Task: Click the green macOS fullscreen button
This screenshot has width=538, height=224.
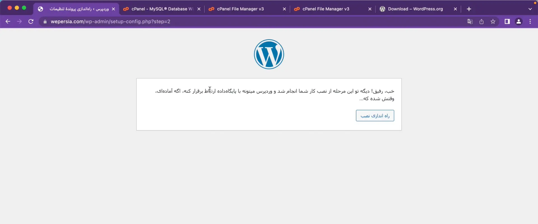Action: click(24, 8)
